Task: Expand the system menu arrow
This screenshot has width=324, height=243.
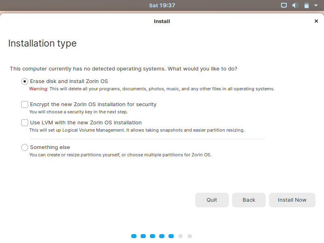Action: [x=316, y=5]
